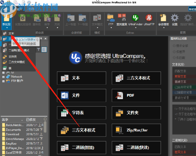Choose 三方文本模式 from the 新比较 dropdown menu
The image size is (196, 156).
(19, 62)
